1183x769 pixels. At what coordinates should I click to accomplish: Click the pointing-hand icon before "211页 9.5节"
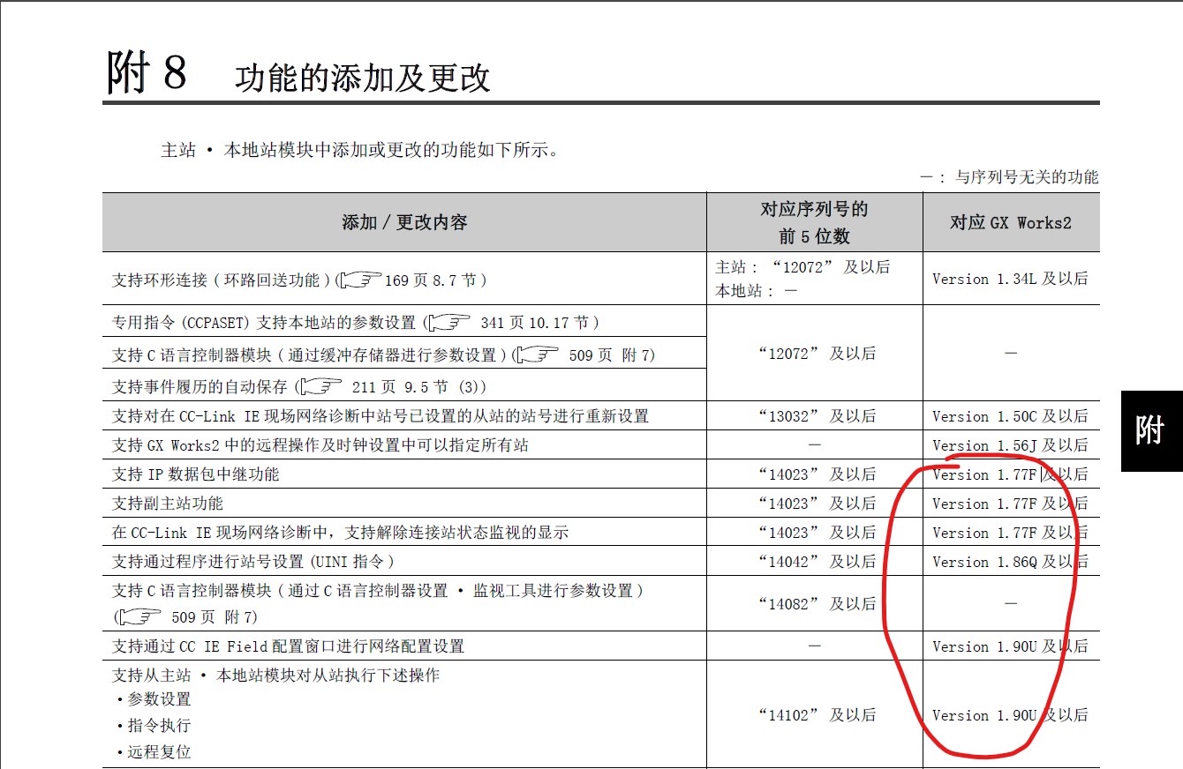click(320, 387)
